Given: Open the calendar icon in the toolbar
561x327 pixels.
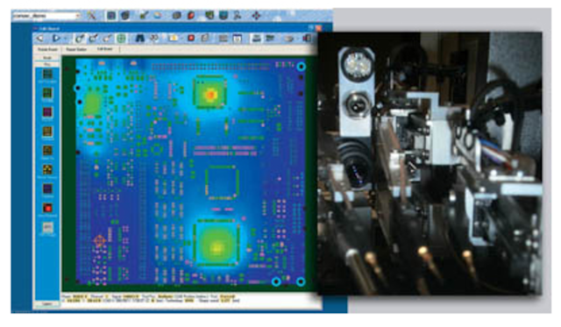Looking at the screenshot, I should click(x=237, y=39).
